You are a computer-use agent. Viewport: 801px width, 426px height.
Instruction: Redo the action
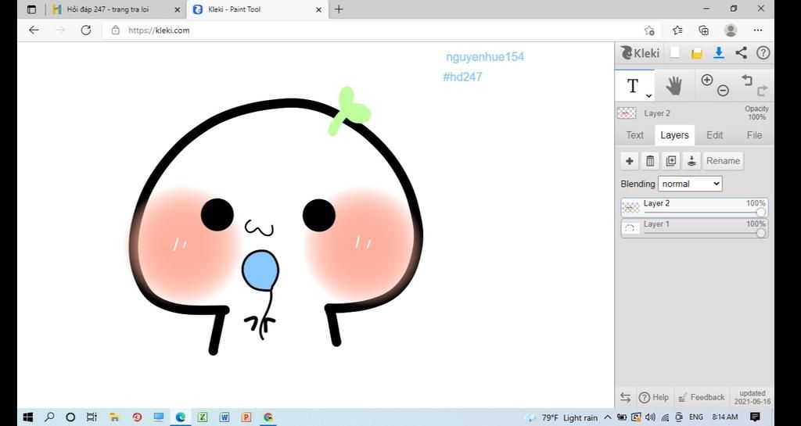pos(762,91)
